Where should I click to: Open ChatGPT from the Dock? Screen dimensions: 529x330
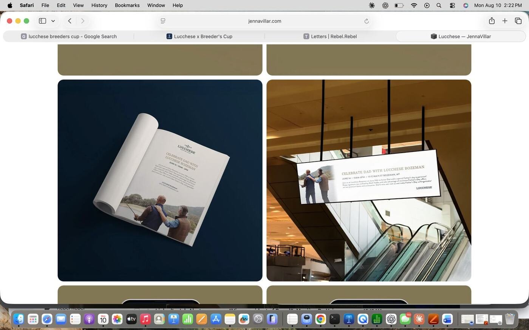pos(391,319)
